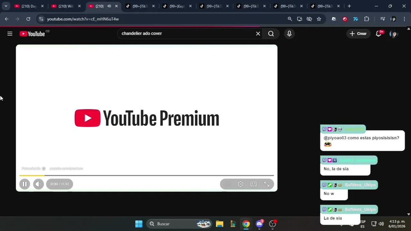Open player settings gear

pyautogui.click(x=241, y=184)
